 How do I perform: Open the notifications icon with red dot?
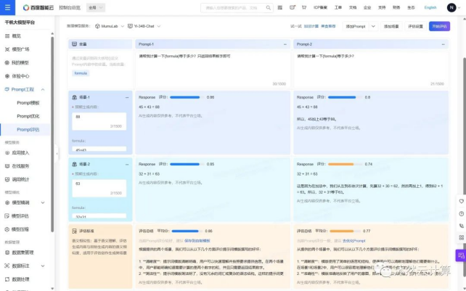click(292, 7)
